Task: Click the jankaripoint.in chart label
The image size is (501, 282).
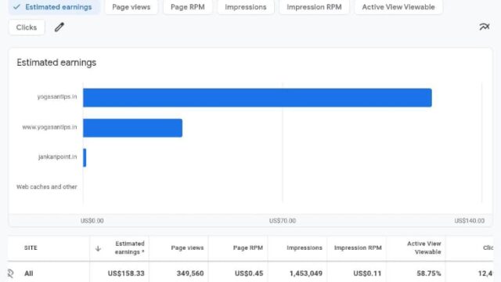Action: [57, 157]
